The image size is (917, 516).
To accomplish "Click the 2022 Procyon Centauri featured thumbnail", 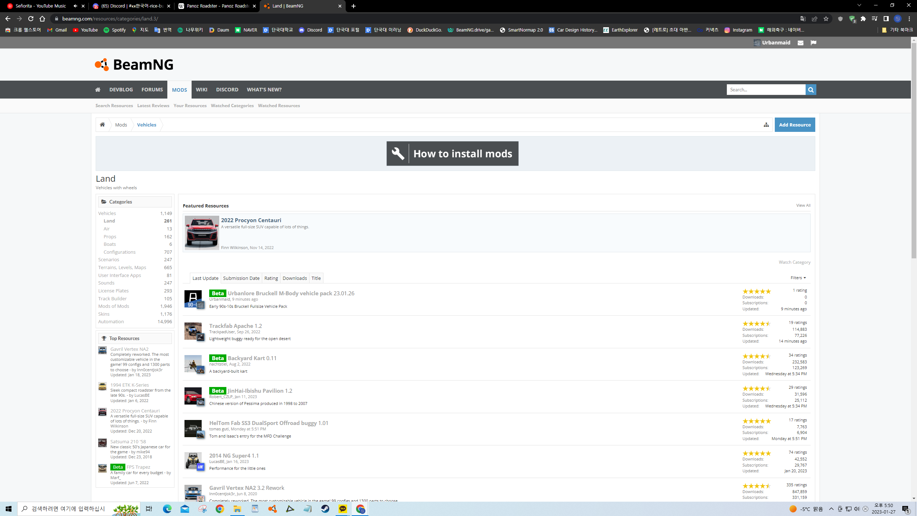I will pos(202,233).
